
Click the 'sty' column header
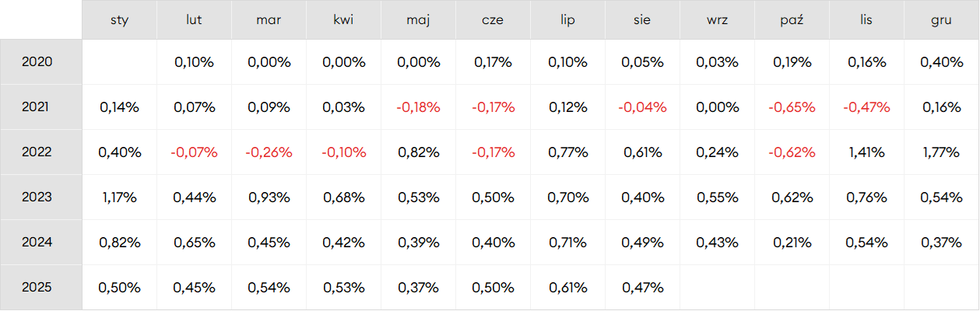pyautogui.click(x=119, y=19)
